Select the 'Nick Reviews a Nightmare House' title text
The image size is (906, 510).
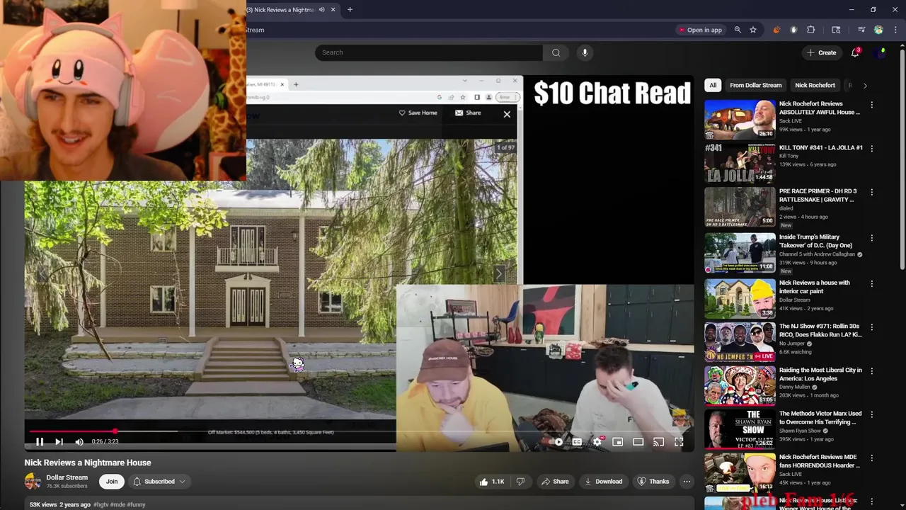(x=88, y=463)
